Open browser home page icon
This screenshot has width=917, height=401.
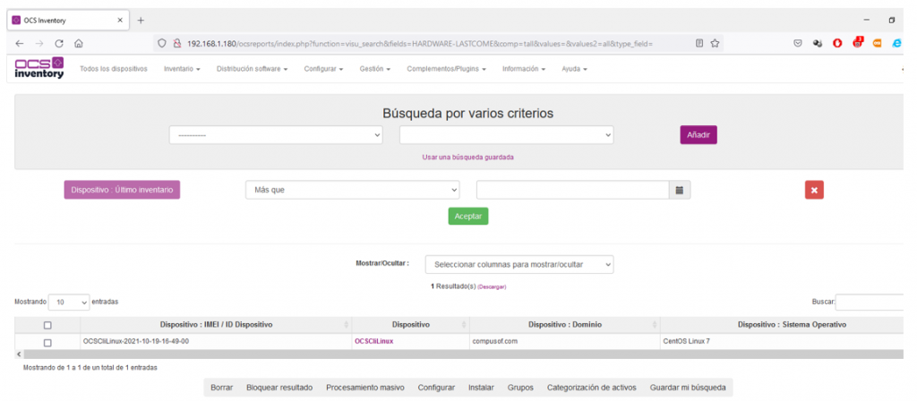click(x=79, y=43)
